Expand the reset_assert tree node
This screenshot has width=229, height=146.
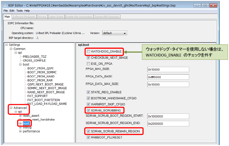[x=20, y=115]
